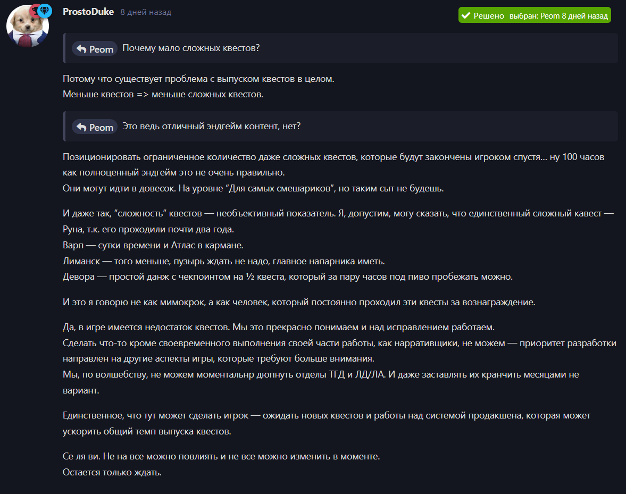Click the final line 'Остается только ждать.'
This screenshot has width=626, height=494.
(112, 472)
